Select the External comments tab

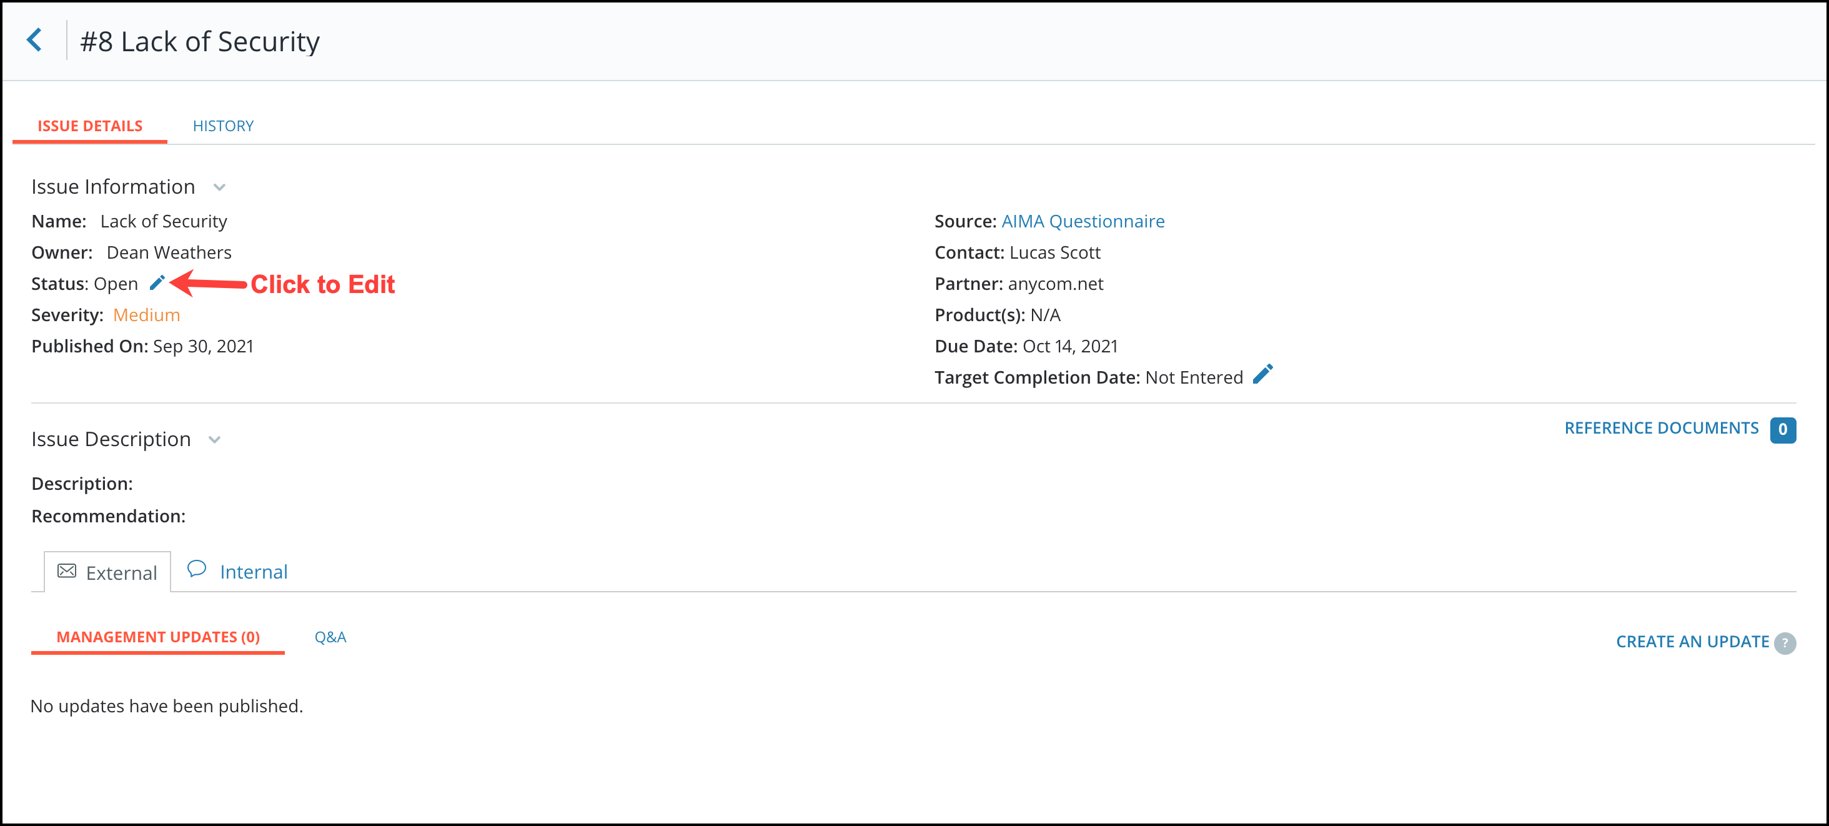coord(107,572)
